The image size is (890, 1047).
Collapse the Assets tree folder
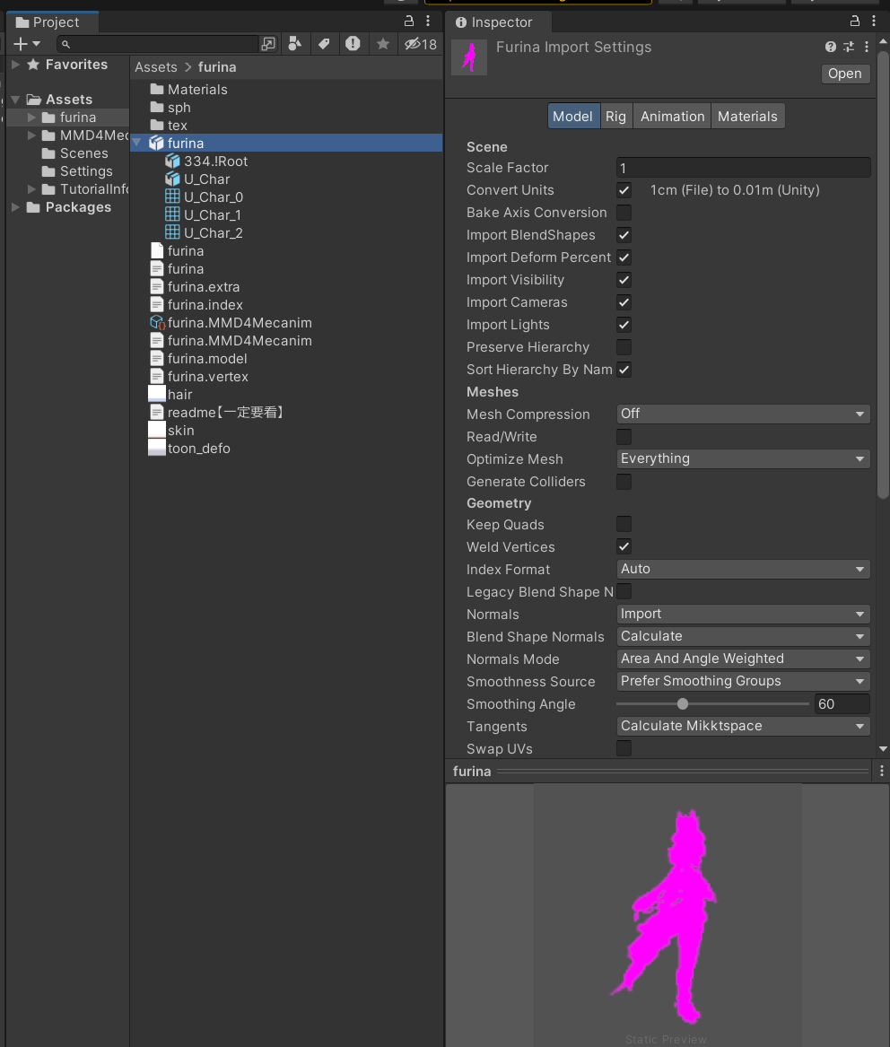click(15, 100)
